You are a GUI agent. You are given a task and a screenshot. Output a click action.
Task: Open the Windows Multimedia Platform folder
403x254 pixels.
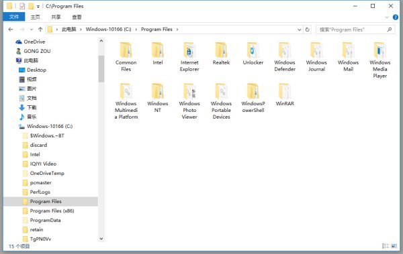coord(126,101)
